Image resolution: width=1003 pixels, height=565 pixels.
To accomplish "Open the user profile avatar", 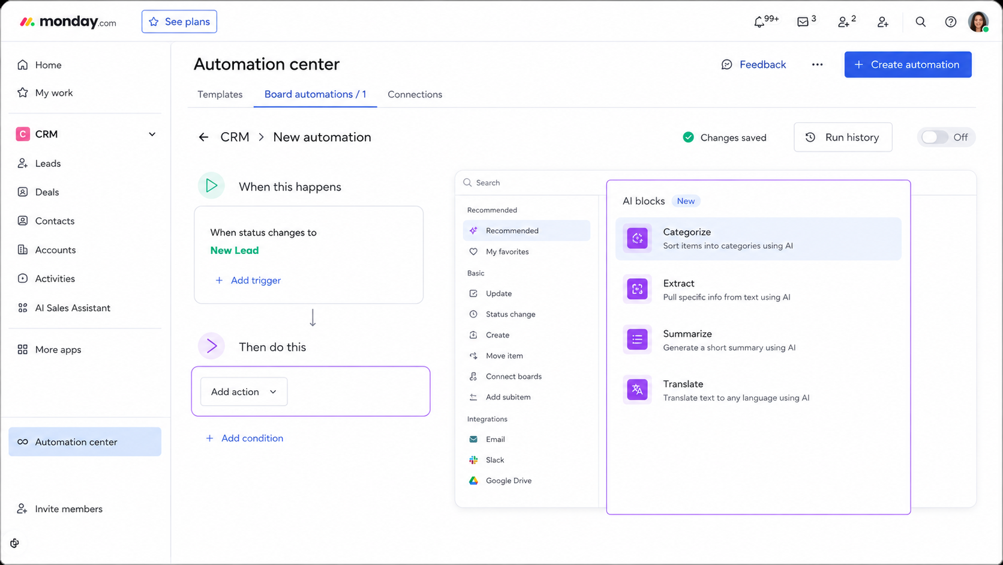I will click(x=978, y=22).
